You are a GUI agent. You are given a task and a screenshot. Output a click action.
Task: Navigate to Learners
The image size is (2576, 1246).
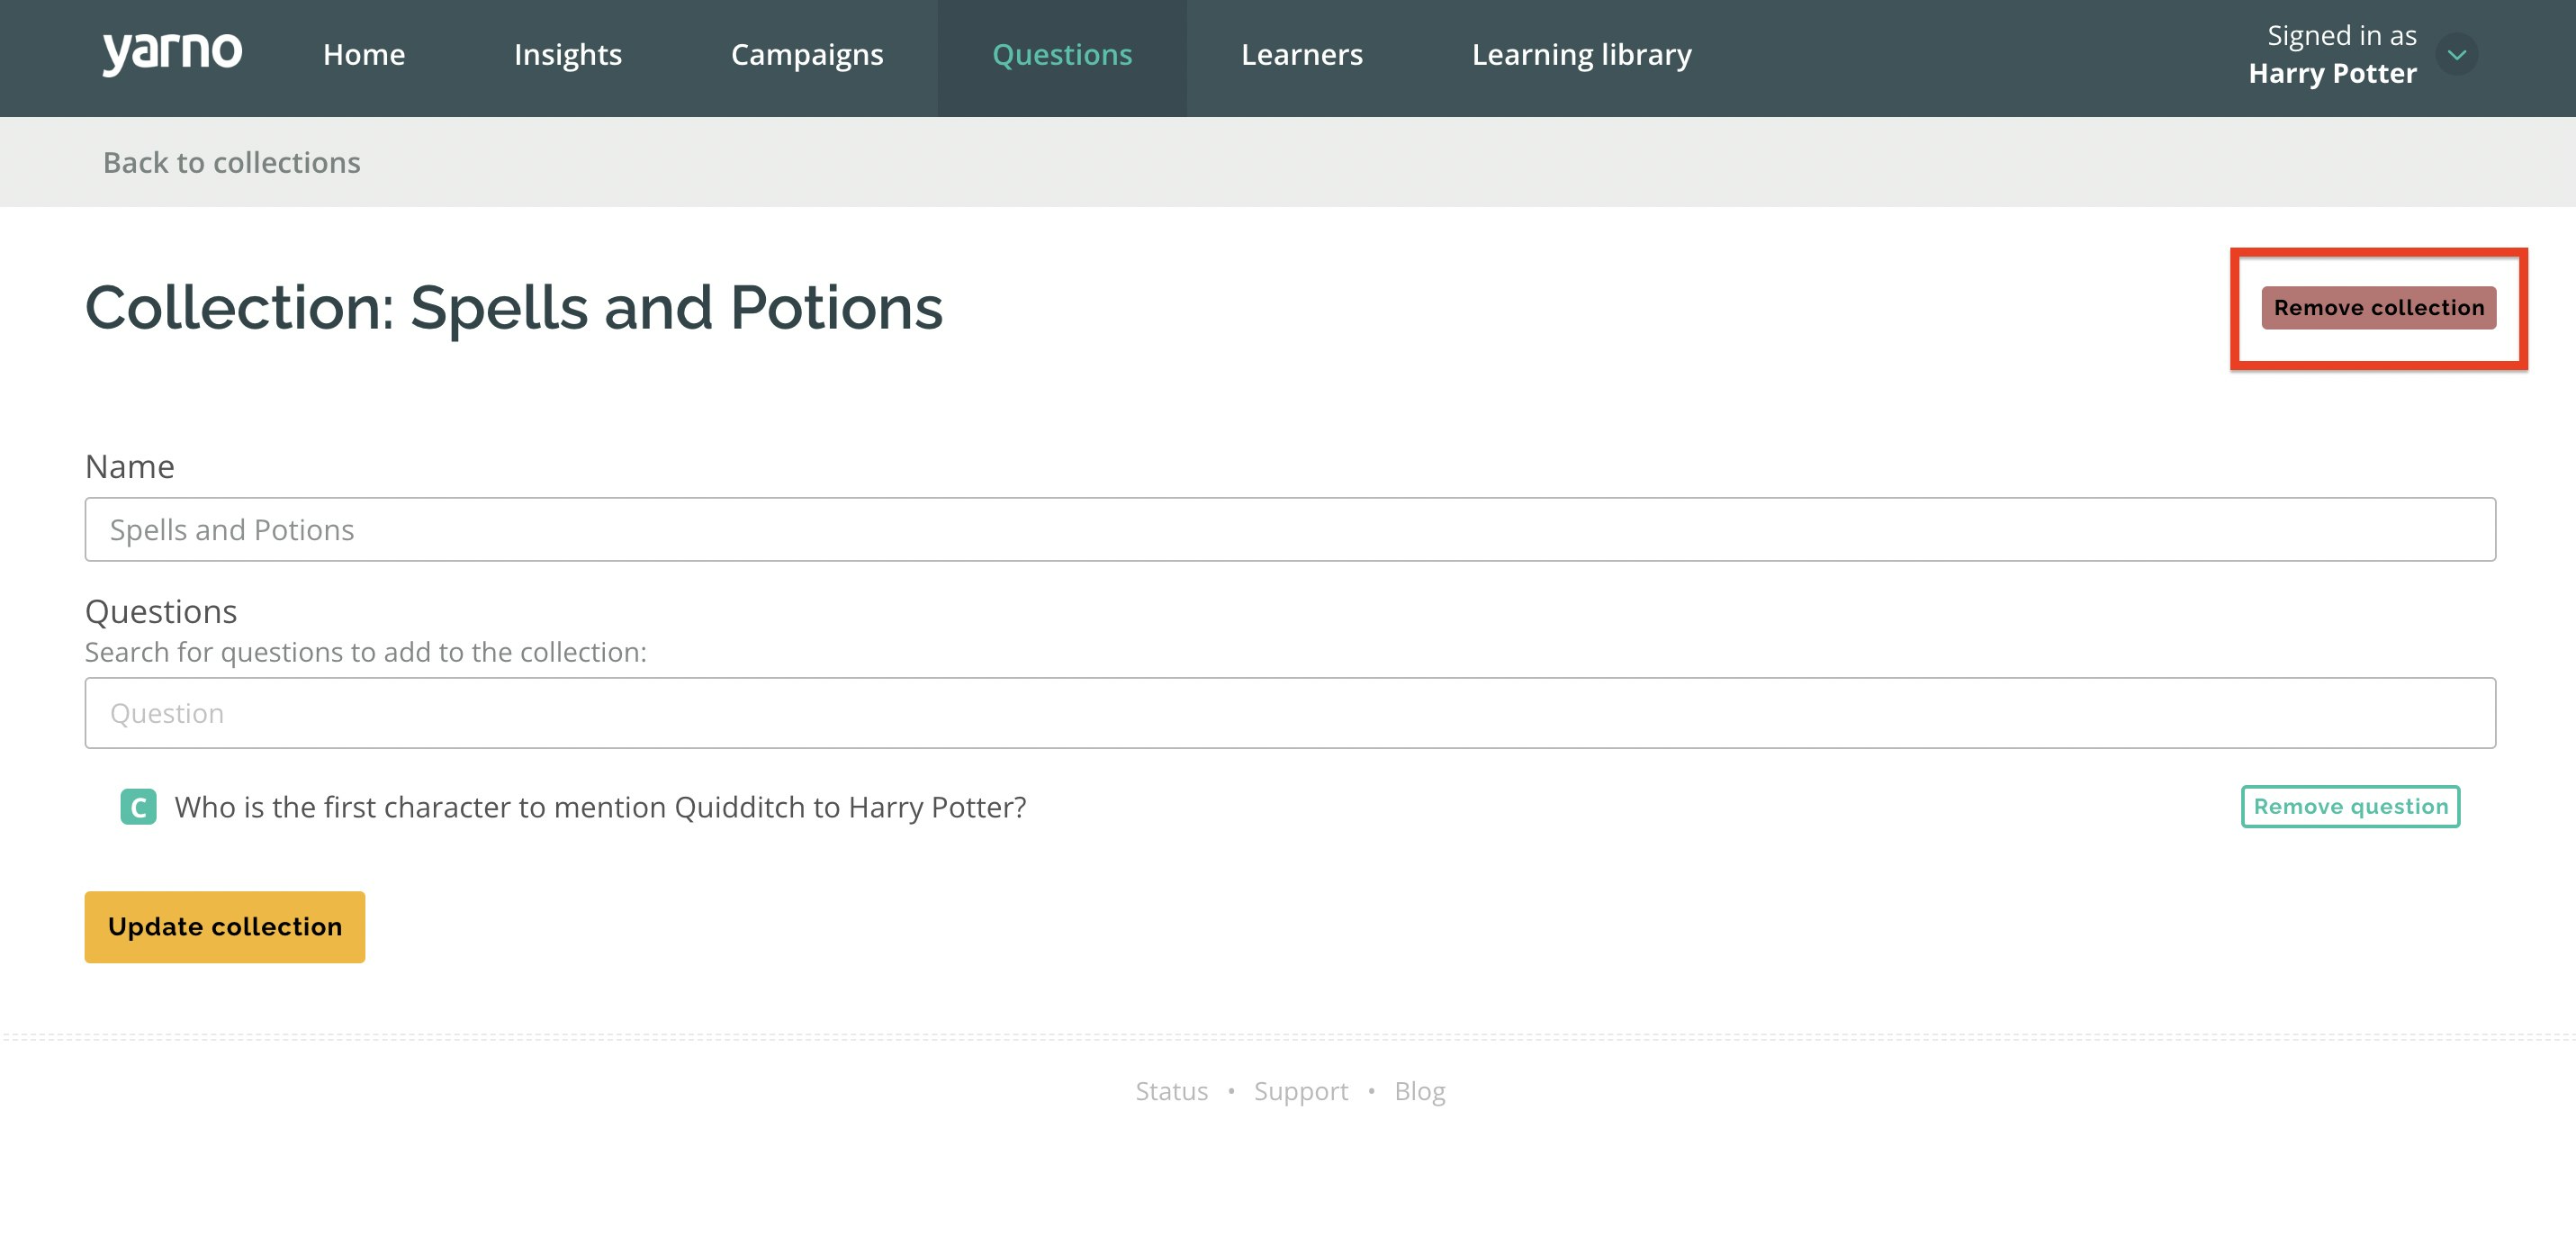(x=1302, y=54)
